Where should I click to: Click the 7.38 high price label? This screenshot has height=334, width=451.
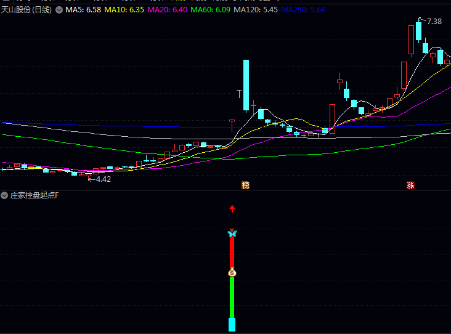point(433,22)
